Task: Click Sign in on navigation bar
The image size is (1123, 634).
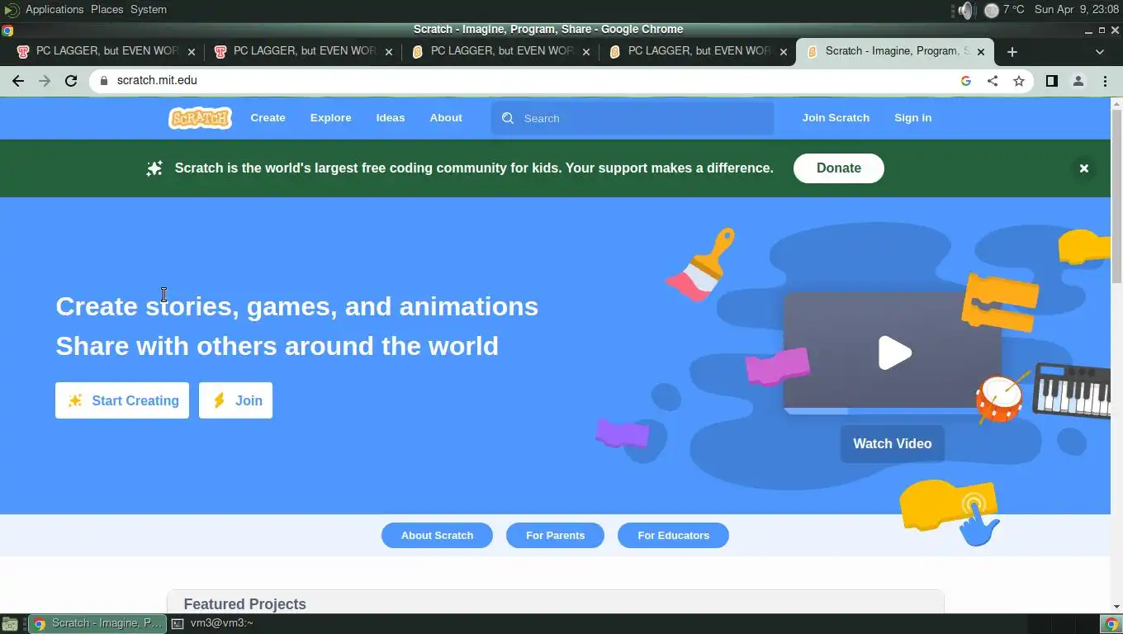Action: tap(912, 118)
